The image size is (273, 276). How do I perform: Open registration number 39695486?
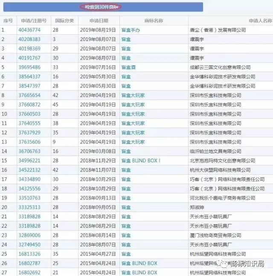coord(29,67)
